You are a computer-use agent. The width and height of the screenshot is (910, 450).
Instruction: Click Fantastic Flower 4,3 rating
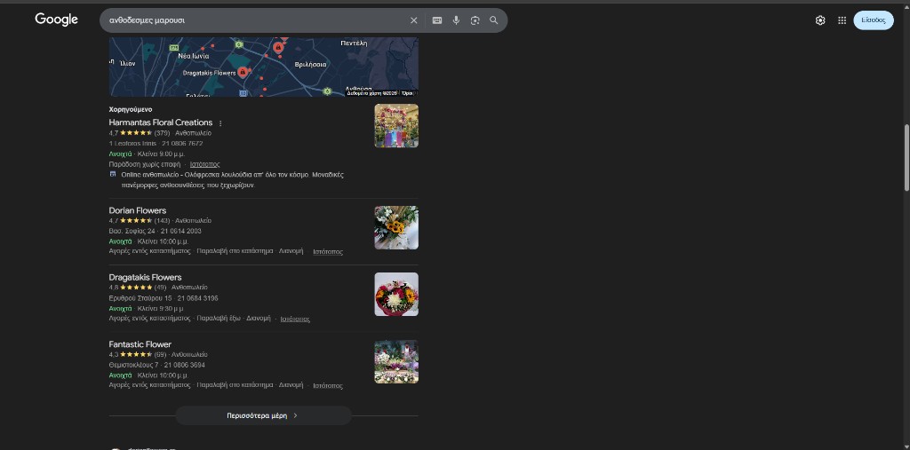pos(131,354)
